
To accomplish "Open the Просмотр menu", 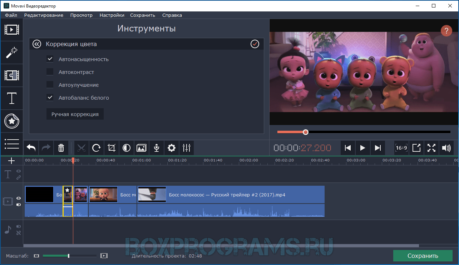I will click(x=82, y=15).
